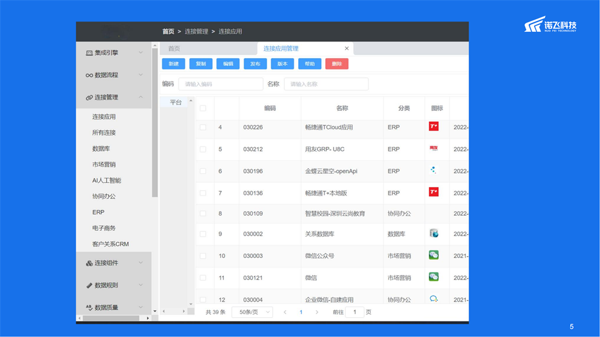The height and width of the screenshot is (337, 600).
Task: Open 电子商务 in the sidebar
Action: (x=104, y=228)
